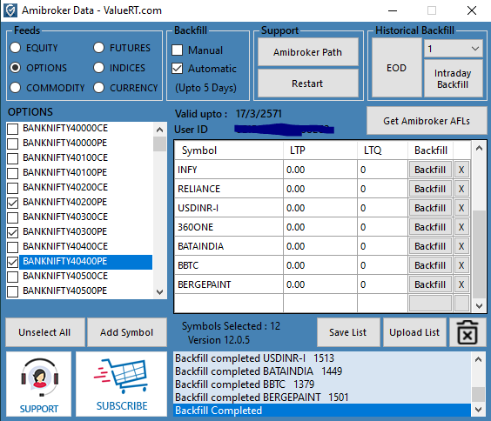Click the Unselect All button

[x=44, y=332]
